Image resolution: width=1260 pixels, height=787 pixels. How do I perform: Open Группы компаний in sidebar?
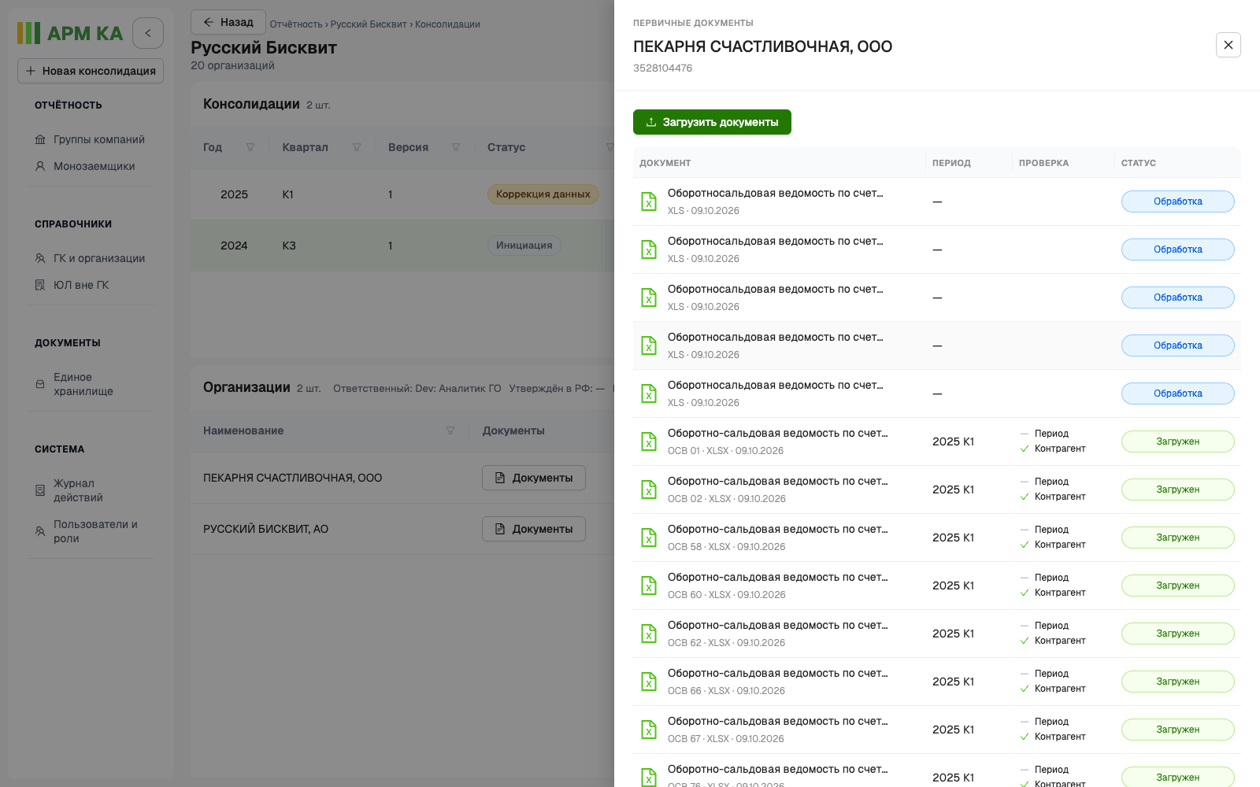point(90,139)
